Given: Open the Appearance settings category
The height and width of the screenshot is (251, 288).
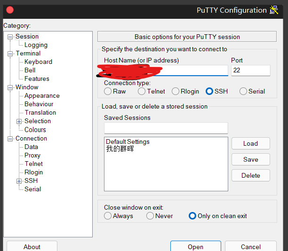Looking at the screenshot, I should click(x=42, y=95).
